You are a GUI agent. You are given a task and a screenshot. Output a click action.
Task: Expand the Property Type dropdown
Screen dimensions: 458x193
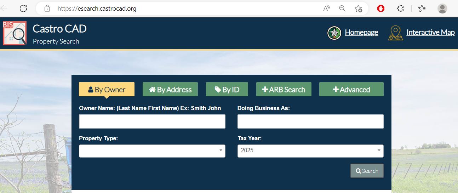coord(152,151)
